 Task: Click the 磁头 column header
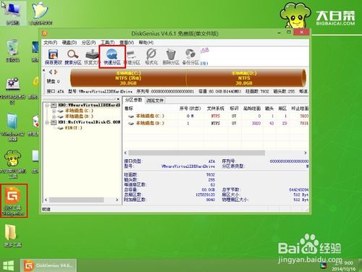click(x=269, y=109)
